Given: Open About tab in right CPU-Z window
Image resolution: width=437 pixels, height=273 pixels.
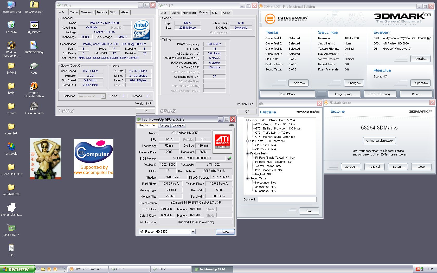Looking at the screenshot, I should [226, 13].
